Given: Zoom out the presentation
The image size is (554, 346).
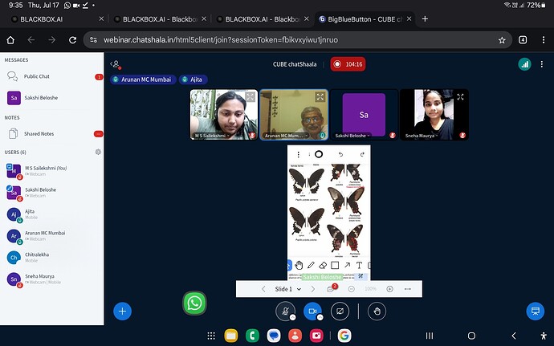Looking at the screenshot, I should click(x=351, y=289).
